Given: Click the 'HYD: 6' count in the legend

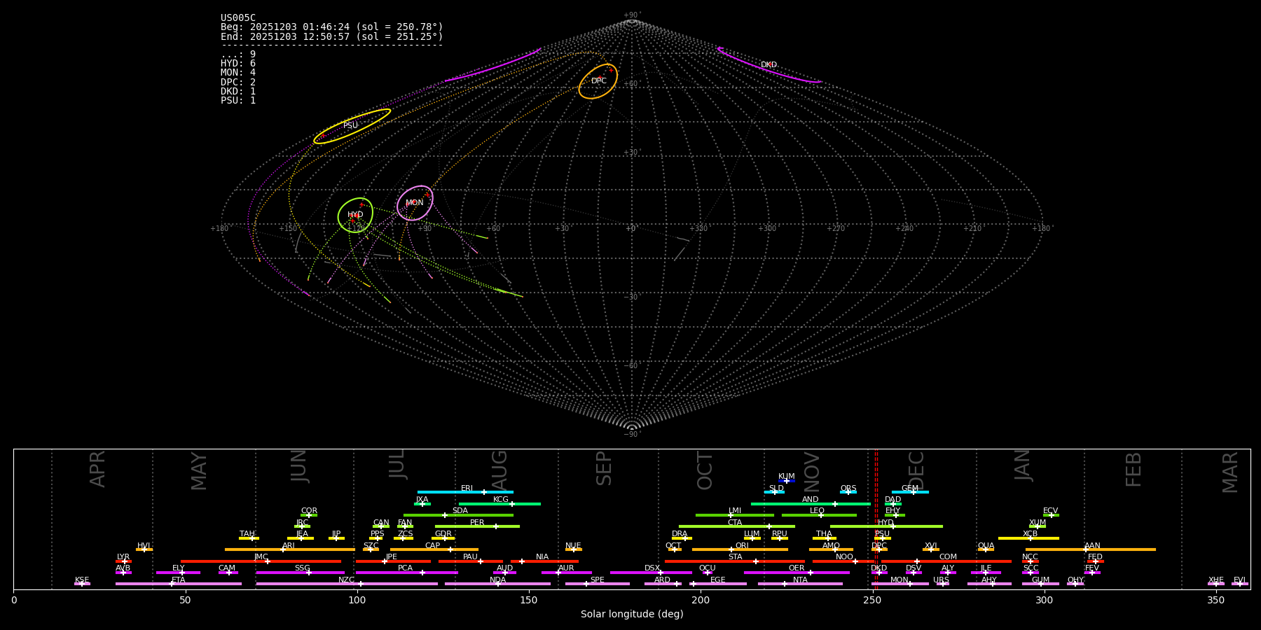Looking at the screenshot, I should (238, 64).
